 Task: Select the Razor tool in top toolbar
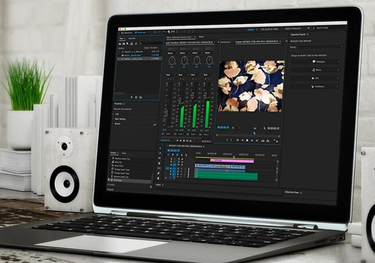(x=169, y=32)
